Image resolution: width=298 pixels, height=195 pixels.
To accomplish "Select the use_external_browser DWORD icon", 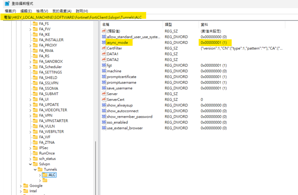I will pyautogui.click(x=104, y=128).
